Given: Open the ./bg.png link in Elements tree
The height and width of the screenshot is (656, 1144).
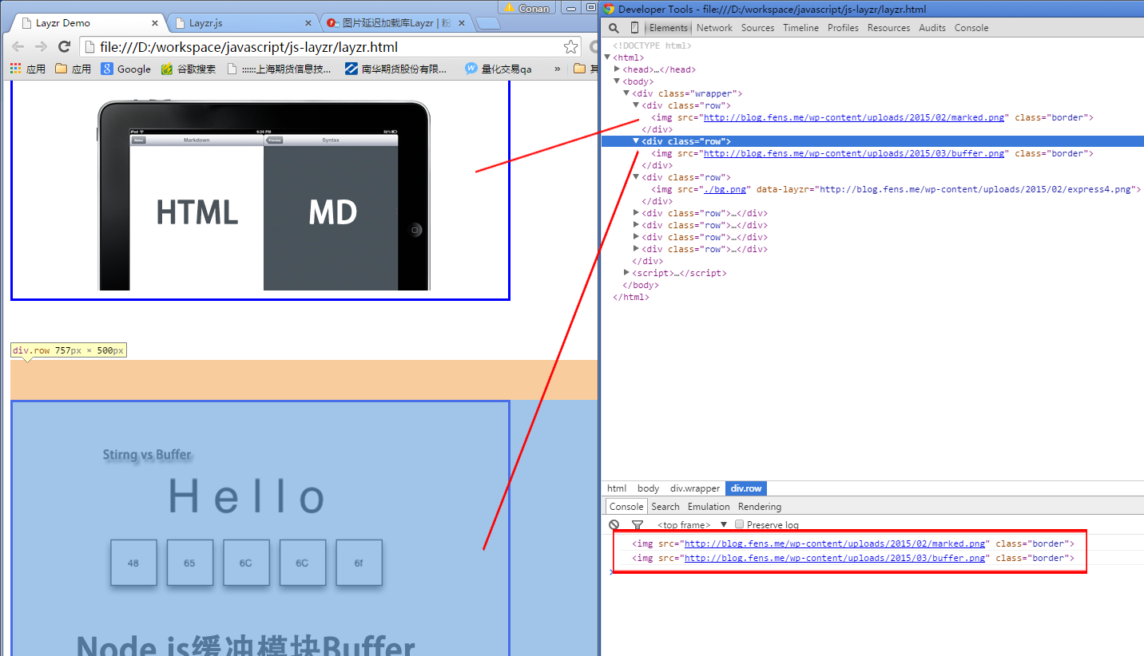Looking at the screenshot, I should point(725,189).
